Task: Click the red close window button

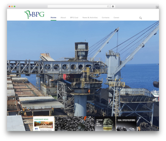Action: click(x=10, y=7)
